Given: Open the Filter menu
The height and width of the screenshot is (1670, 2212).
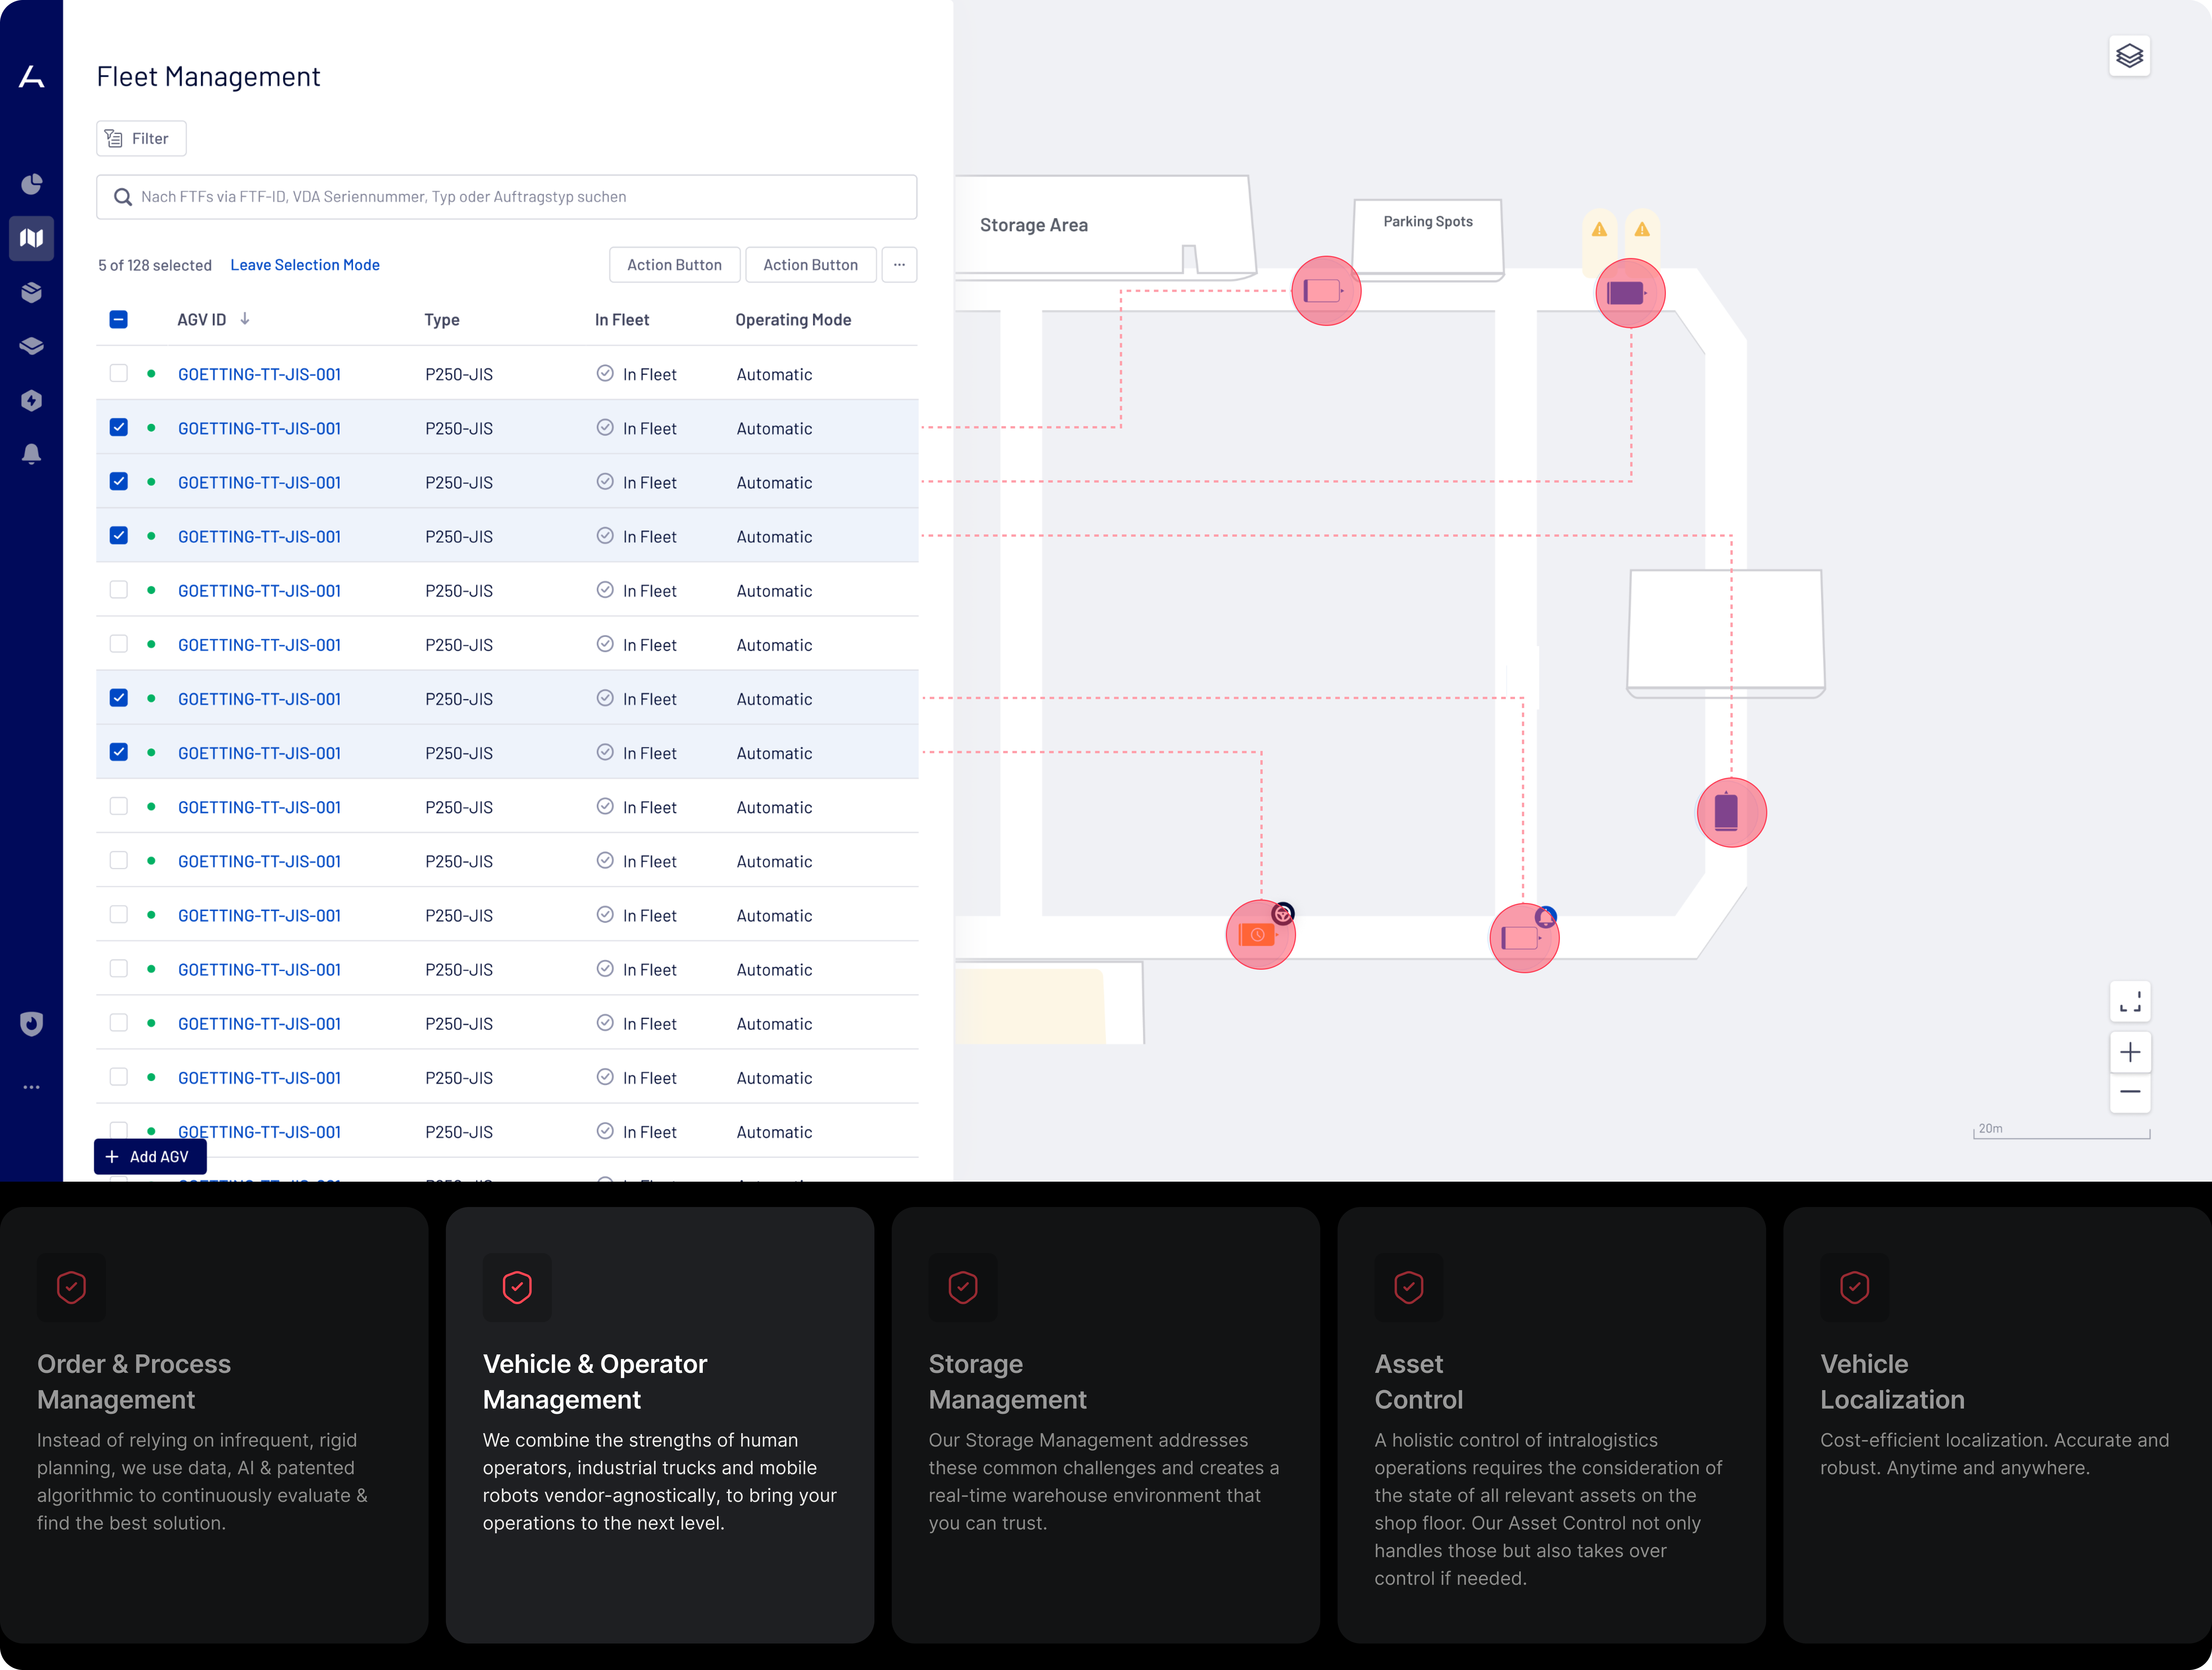Looking at the screenshot, I should pos(140,138).
